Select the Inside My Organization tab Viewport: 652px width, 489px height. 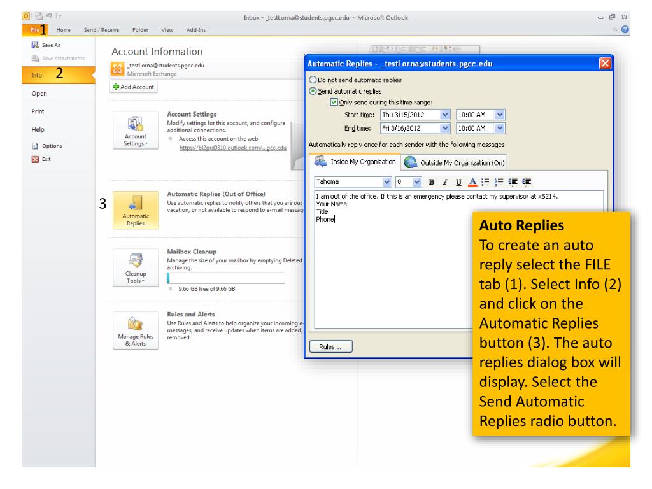click(x=355, y=162)
